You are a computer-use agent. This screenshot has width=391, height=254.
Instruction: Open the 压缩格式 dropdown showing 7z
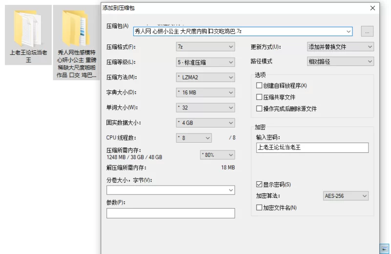click(205, 47)
